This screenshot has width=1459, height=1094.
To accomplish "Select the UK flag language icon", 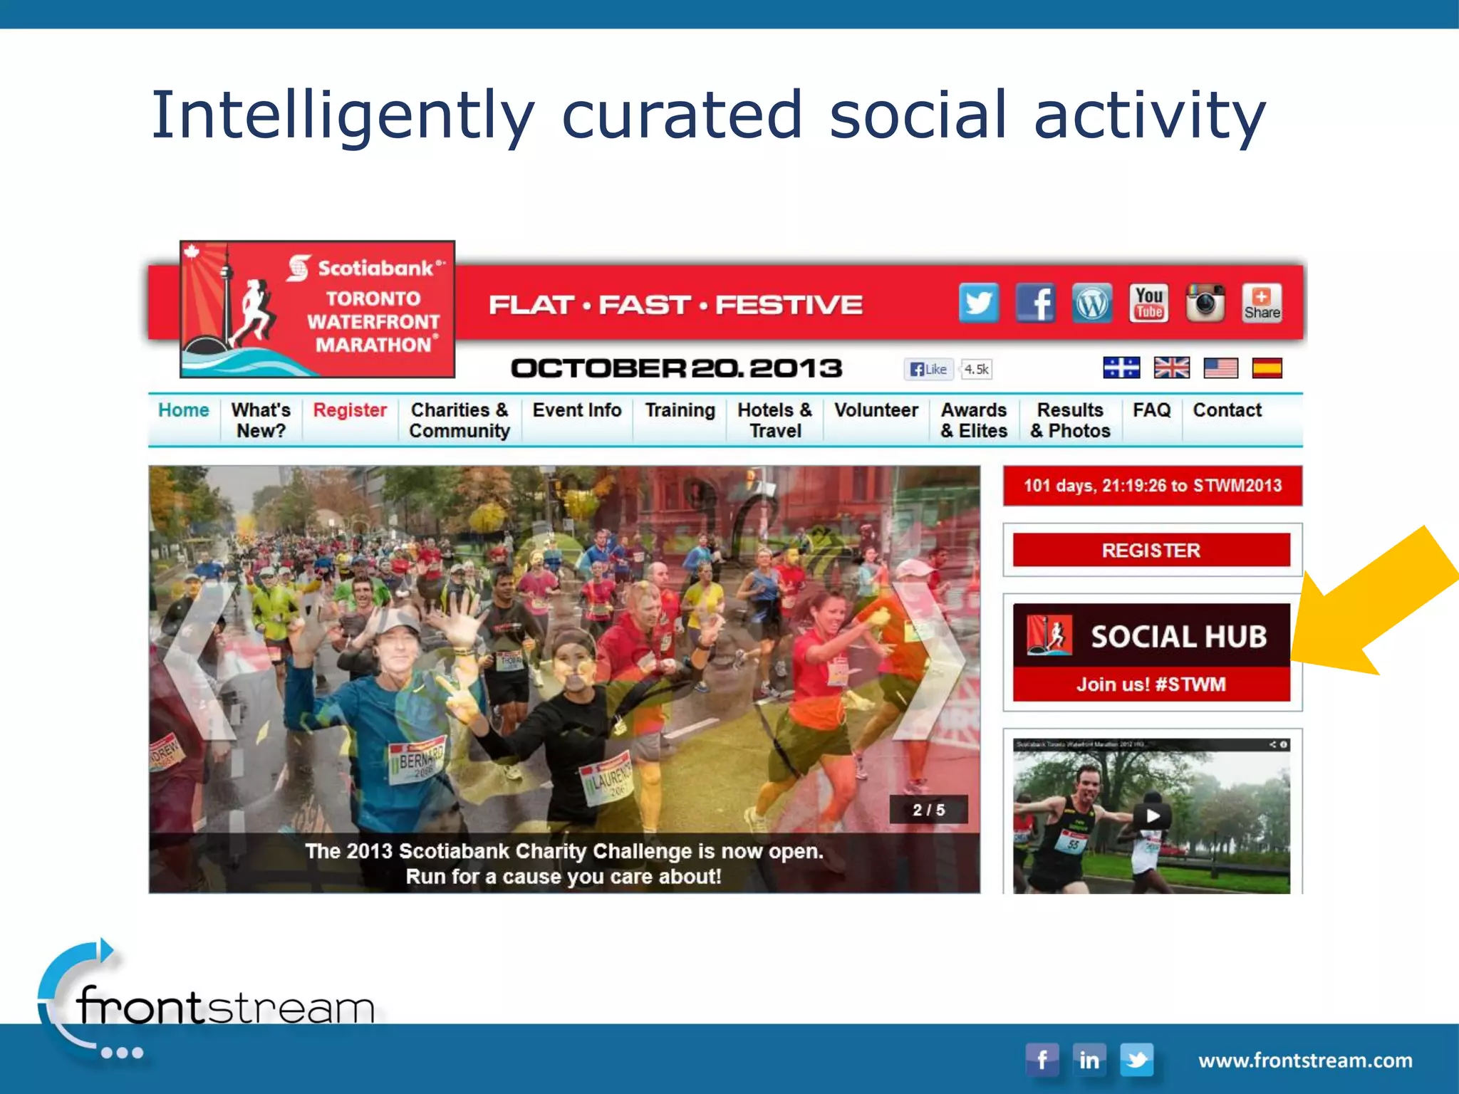I will click(1171, 368).
